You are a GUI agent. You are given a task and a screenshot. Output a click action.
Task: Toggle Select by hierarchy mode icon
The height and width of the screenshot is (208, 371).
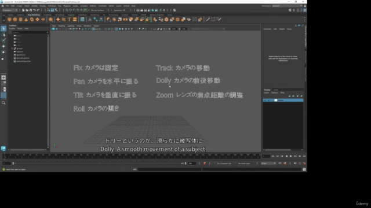pyautogui.click(x=49, y=10)
